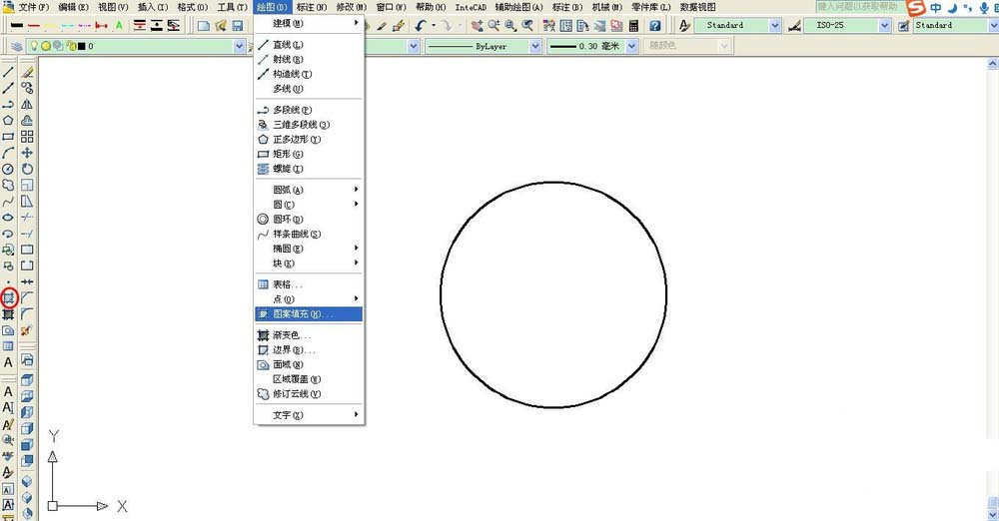Select the Rotate tool in modify toolbar
Screen dimensions: 999x521
(27, 169)
